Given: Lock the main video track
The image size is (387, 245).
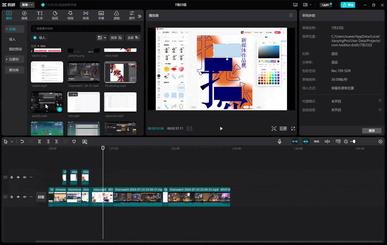Looking at the screenshot, I should [x=12, y=197].
